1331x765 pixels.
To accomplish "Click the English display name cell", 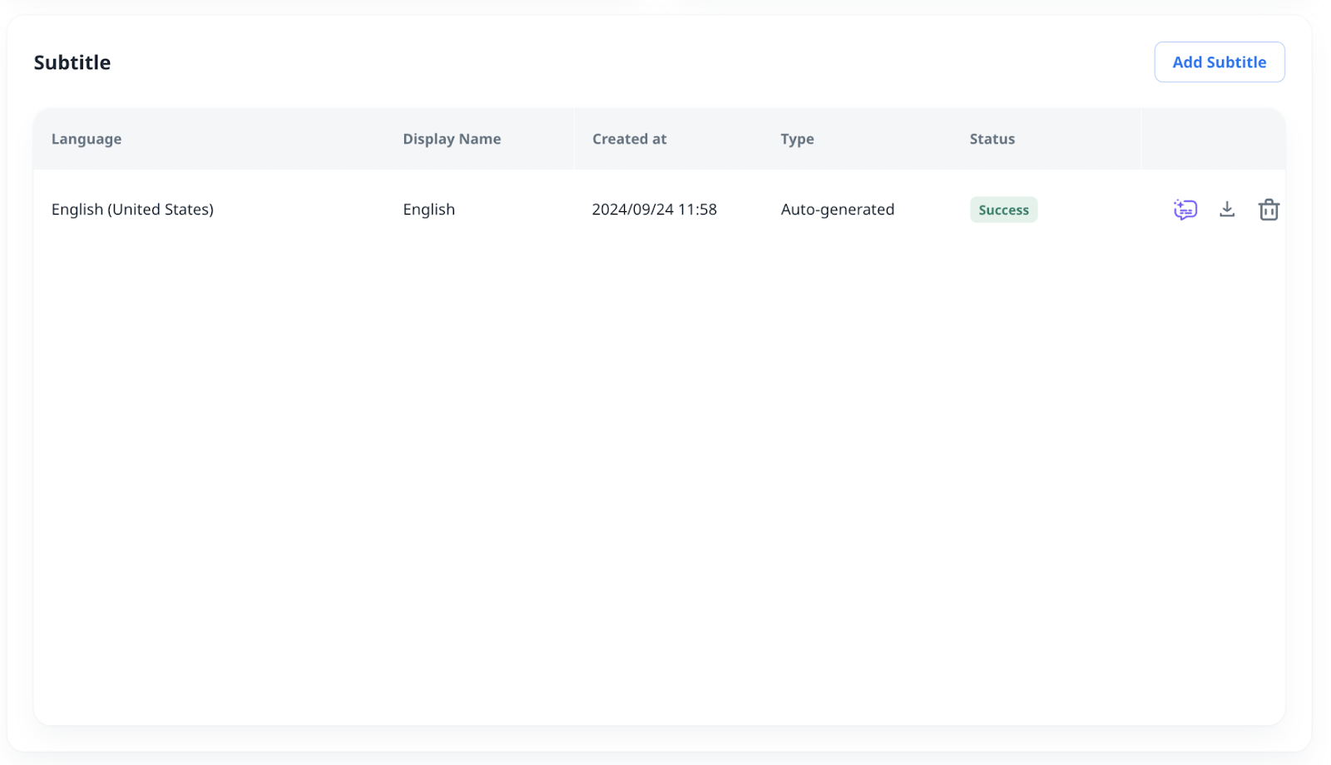I will [x=428, y=210].
